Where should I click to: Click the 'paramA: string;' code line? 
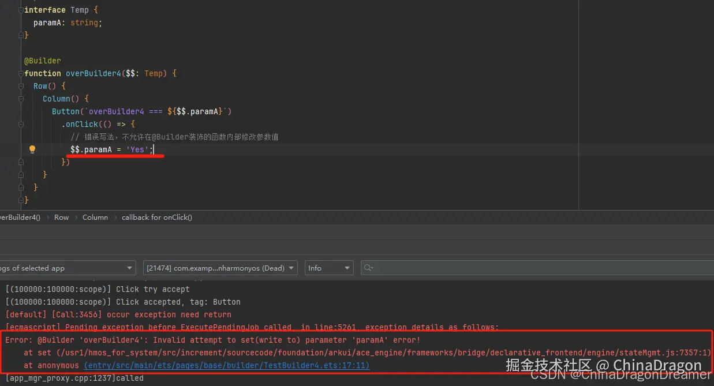pyautogui.click(x=68, y=23)
